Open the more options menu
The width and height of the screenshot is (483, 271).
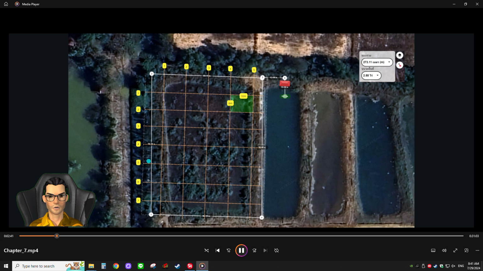click(x=477, y=250)
